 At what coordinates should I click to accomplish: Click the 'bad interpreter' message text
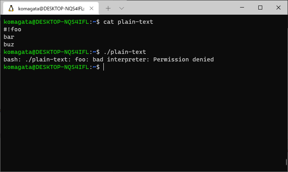[121, 59]
